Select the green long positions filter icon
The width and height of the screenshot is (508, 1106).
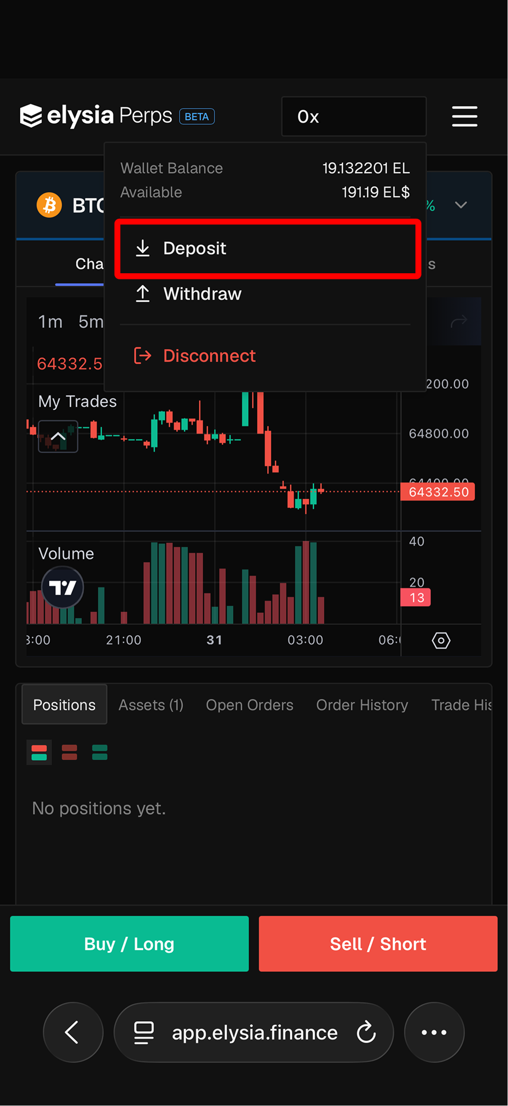pos(100,752)
